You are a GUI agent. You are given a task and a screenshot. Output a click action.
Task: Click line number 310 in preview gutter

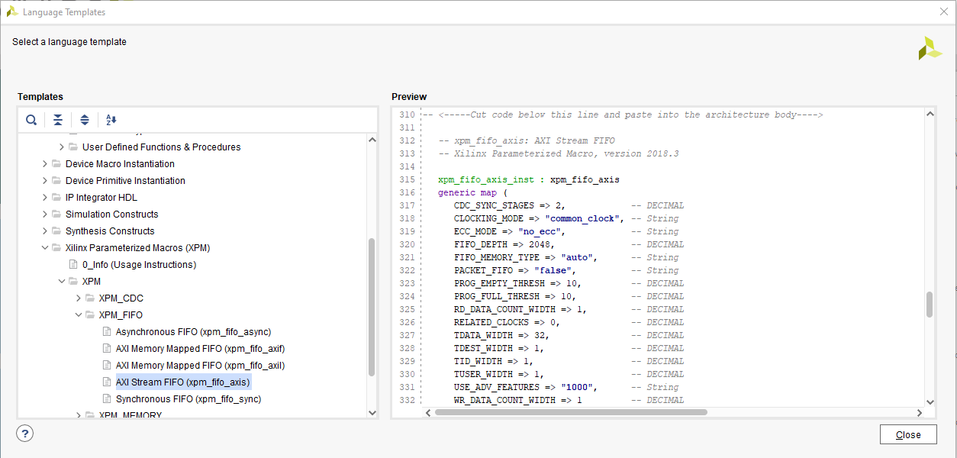(408, 114)
